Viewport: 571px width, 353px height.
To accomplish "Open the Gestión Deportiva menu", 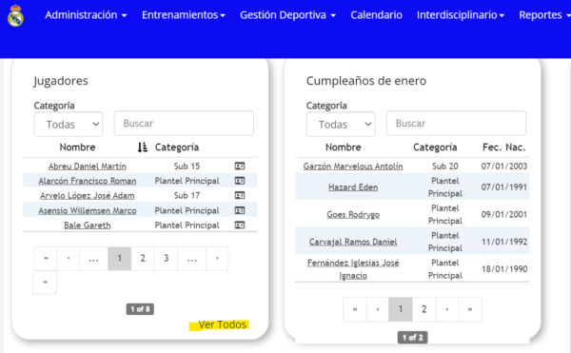I will click(x=287, y=15).
